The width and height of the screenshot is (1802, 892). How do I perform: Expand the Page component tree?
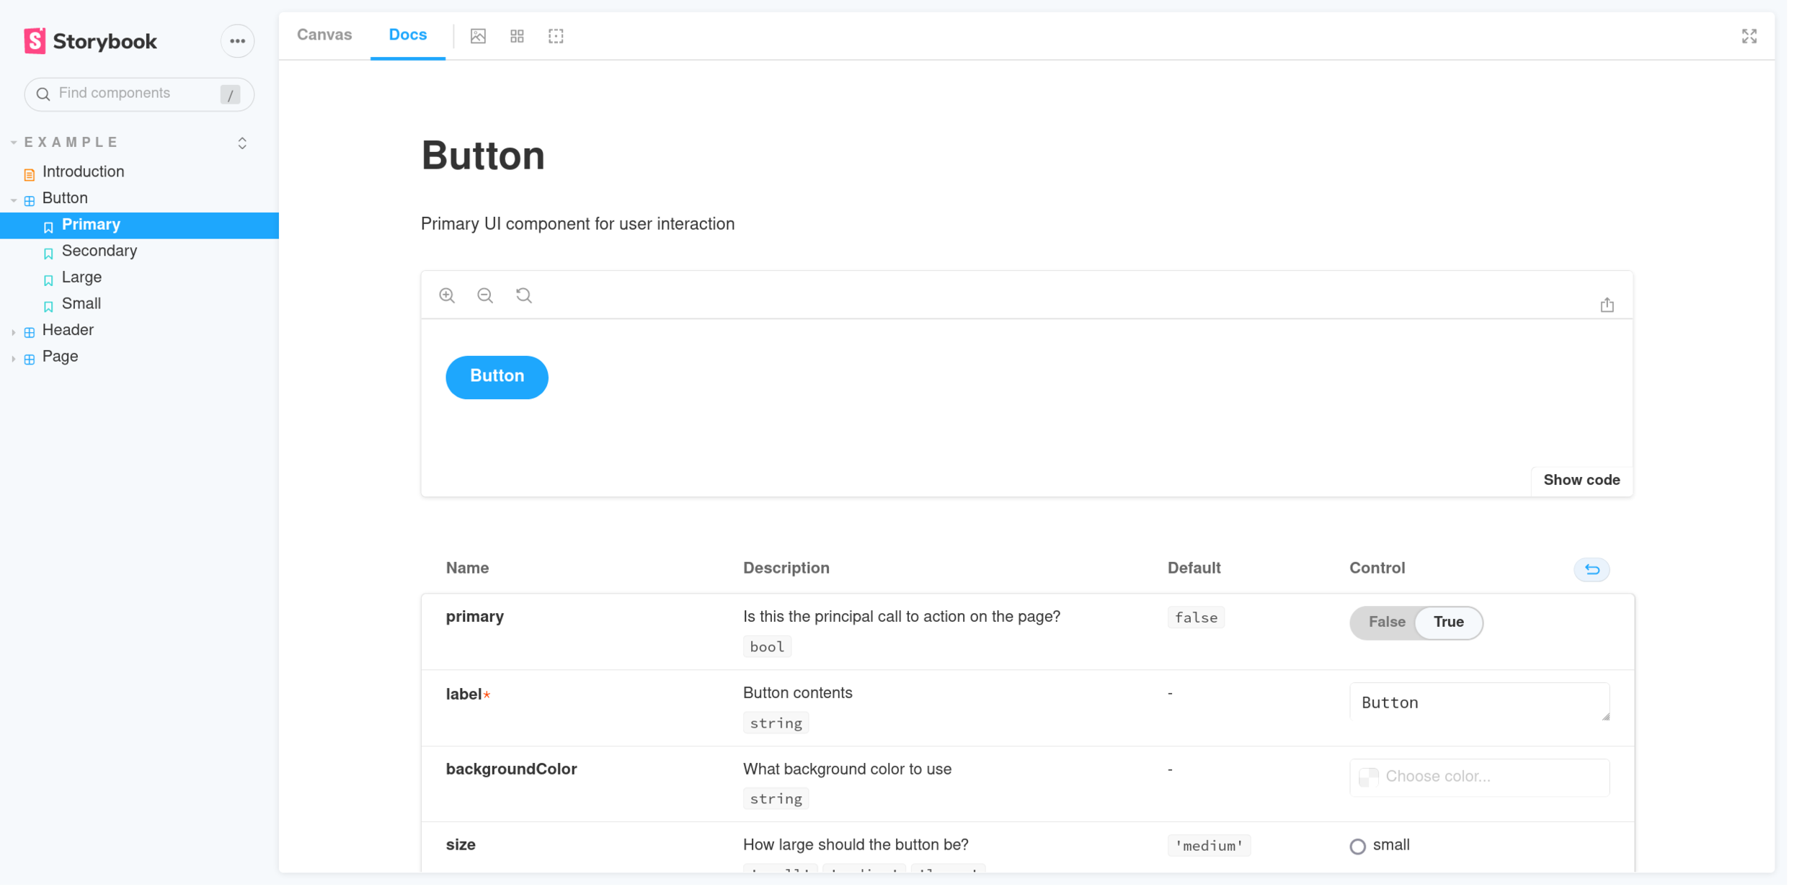point(60,357)
